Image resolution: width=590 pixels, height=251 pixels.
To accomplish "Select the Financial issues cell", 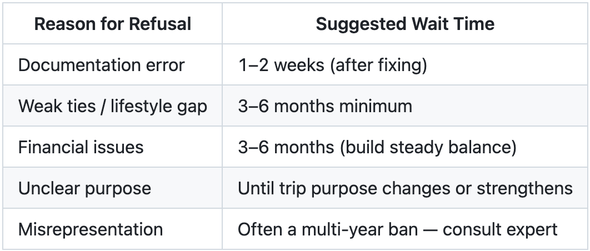I will tap(113, 147).
